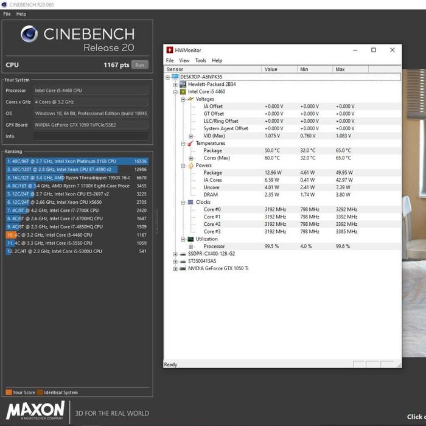Screen dimensions: 426x426
Task: Click the Ryzen 7 1700X ranking row
Action: [77, 186]
